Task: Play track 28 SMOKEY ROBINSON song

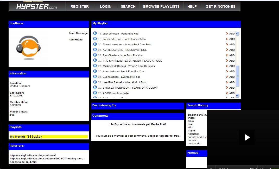Action: point(95,88)
